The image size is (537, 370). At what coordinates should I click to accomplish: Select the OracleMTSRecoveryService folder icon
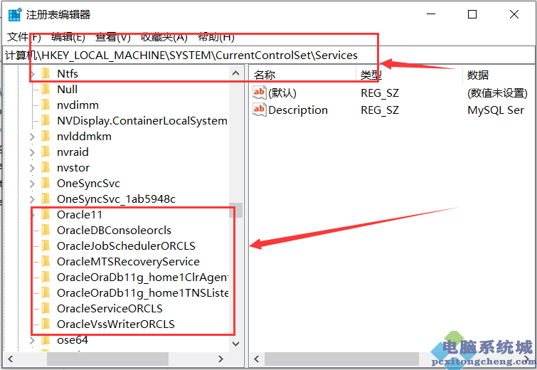(x=46, y=261)
